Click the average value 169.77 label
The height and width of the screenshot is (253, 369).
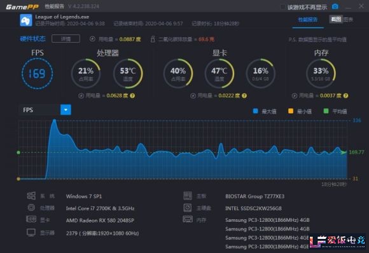[x=356, y=152]
